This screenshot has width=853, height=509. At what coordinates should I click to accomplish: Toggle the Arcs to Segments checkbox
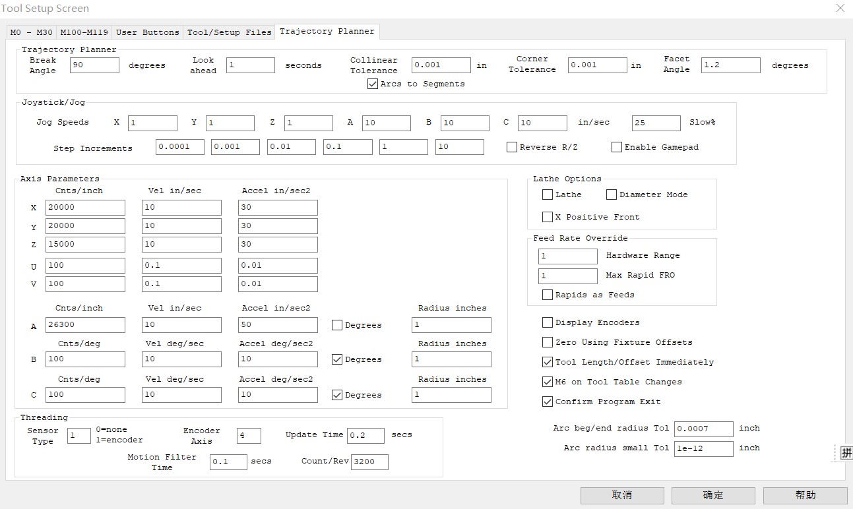(373, 84)
